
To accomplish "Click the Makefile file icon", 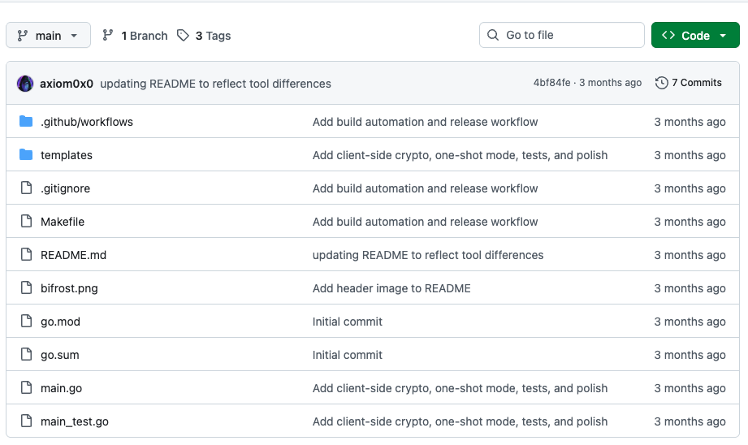I will (x=26, y=222).
